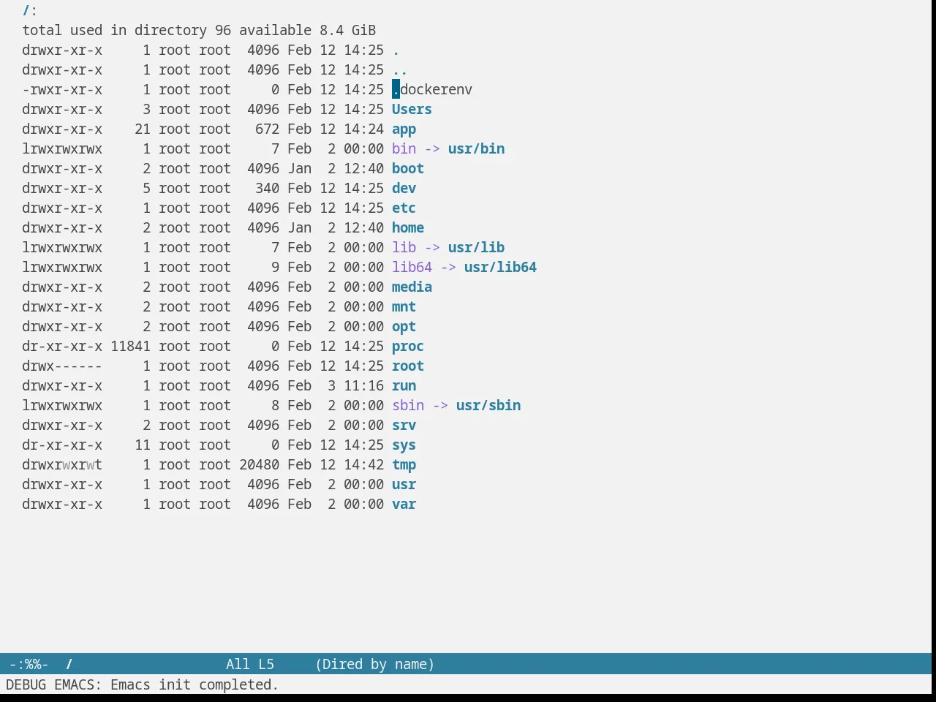Image resolution: width=936 pixels, height=702 pixels.
Task: Open the root directory entry
Action: coord(408,366)
